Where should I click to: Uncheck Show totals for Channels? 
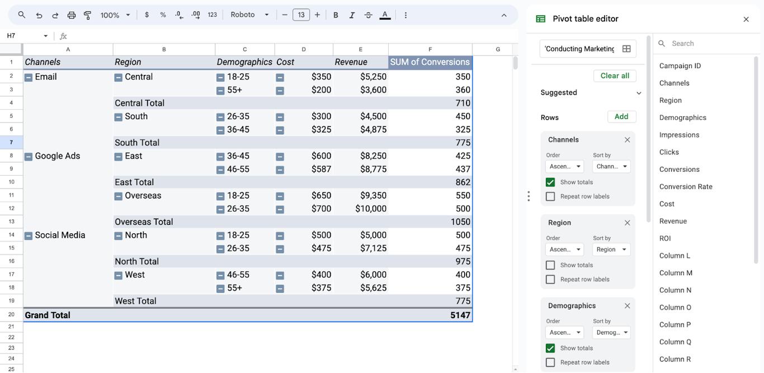pos(550,182)
